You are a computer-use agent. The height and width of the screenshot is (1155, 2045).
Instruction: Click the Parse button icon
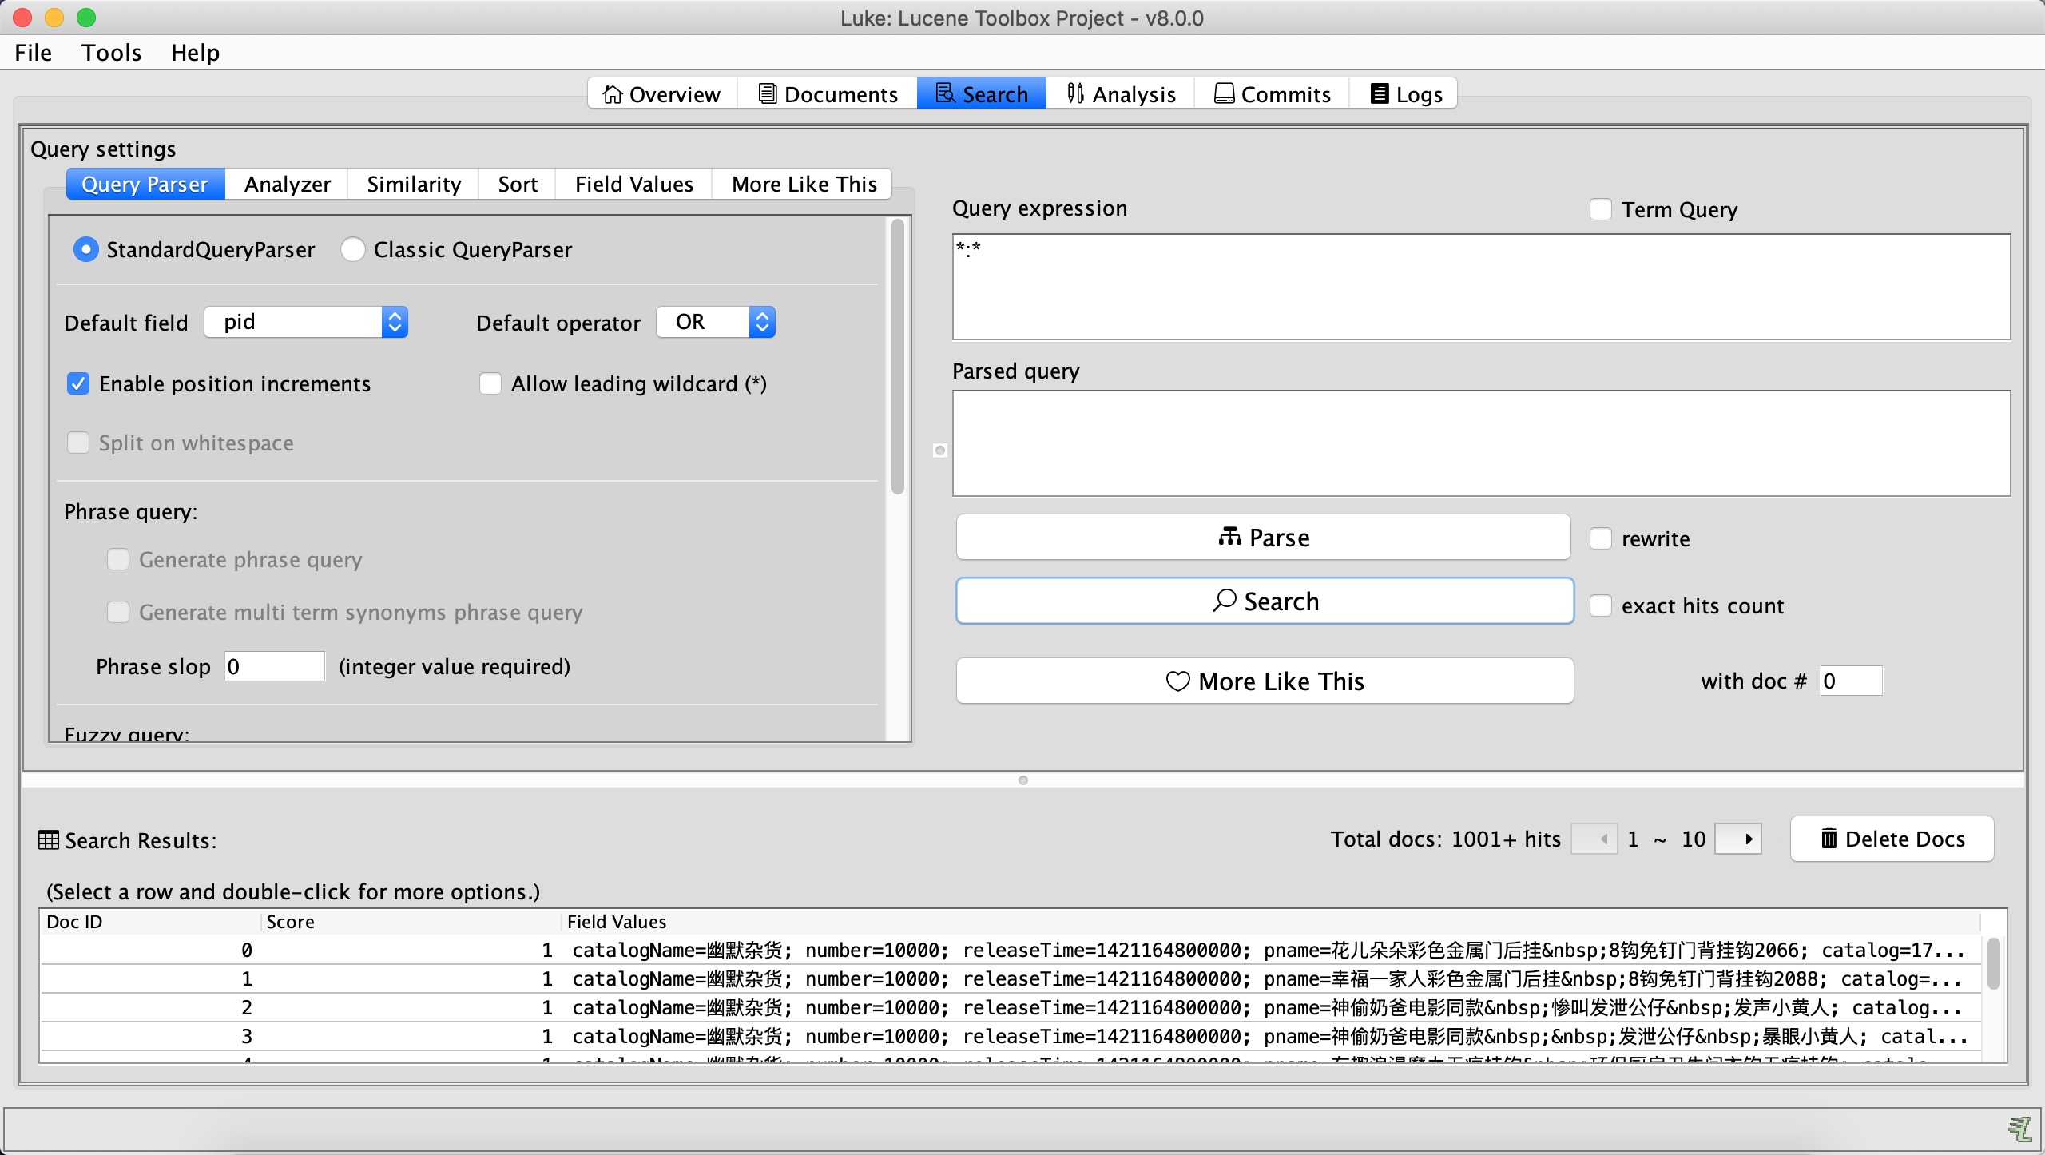(1226, 537)
